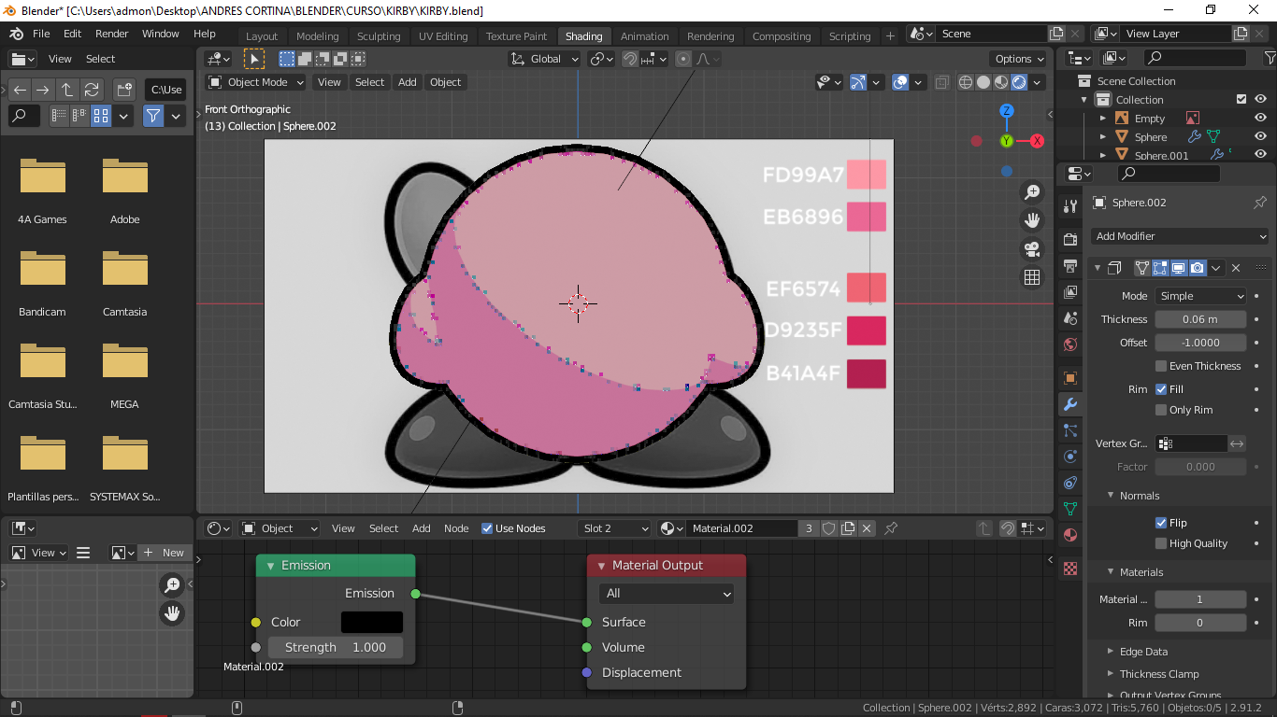
Task: Open the Slot 2 material slot dropdown
Action: point(614,528)
